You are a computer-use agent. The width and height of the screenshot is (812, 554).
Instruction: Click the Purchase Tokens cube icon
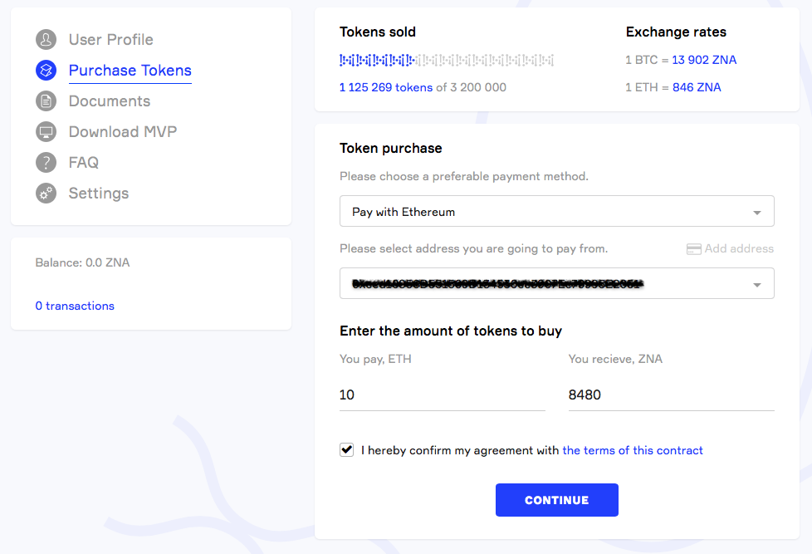point(46,70)
